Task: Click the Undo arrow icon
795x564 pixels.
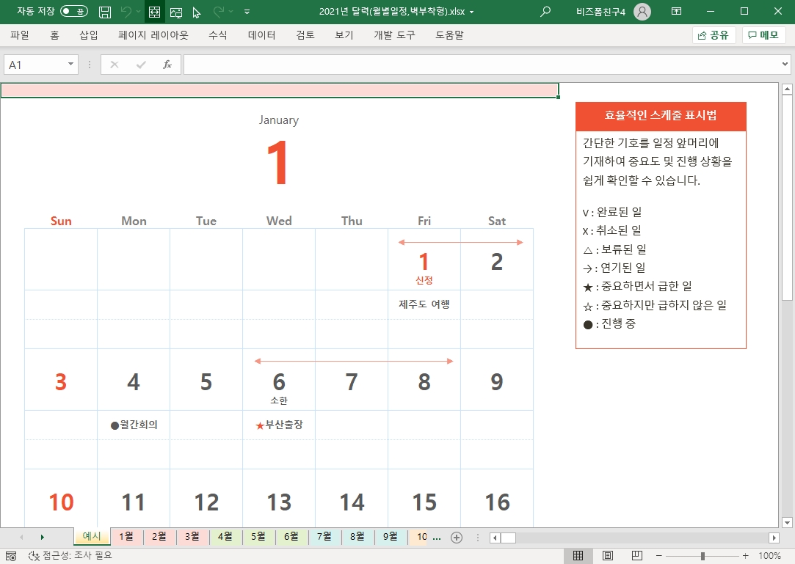Action: click(126, 12)
